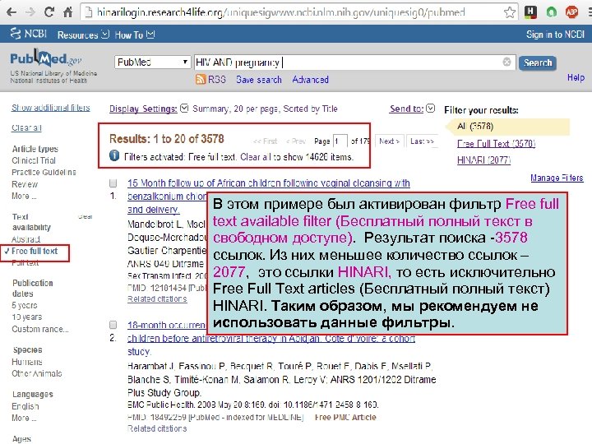Filter by Review article type
Viewport: 592px width, 444px height.
pyautogui.click(x=25, y=184)
